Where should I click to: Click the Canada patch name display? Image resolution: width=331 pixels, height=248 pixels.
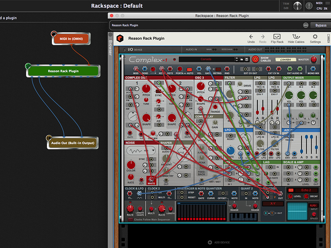(x=206, y=60)
